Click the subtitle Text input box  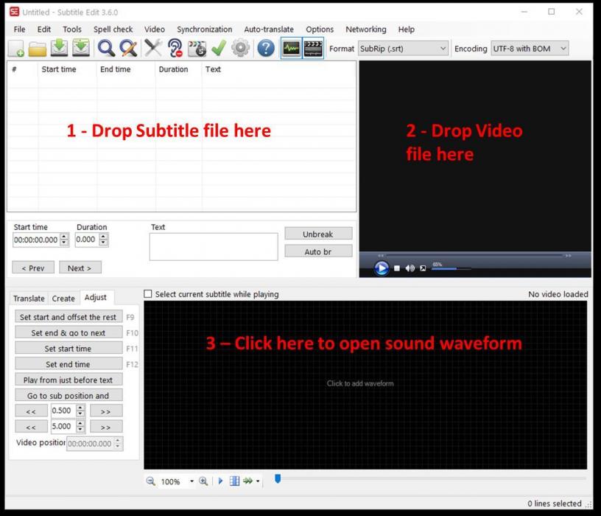[x=213, y=247]
